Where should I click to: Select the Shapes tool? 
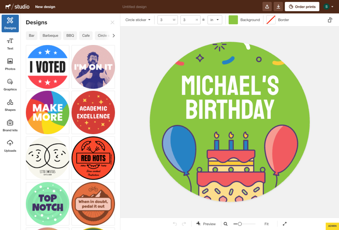point(10,105)
